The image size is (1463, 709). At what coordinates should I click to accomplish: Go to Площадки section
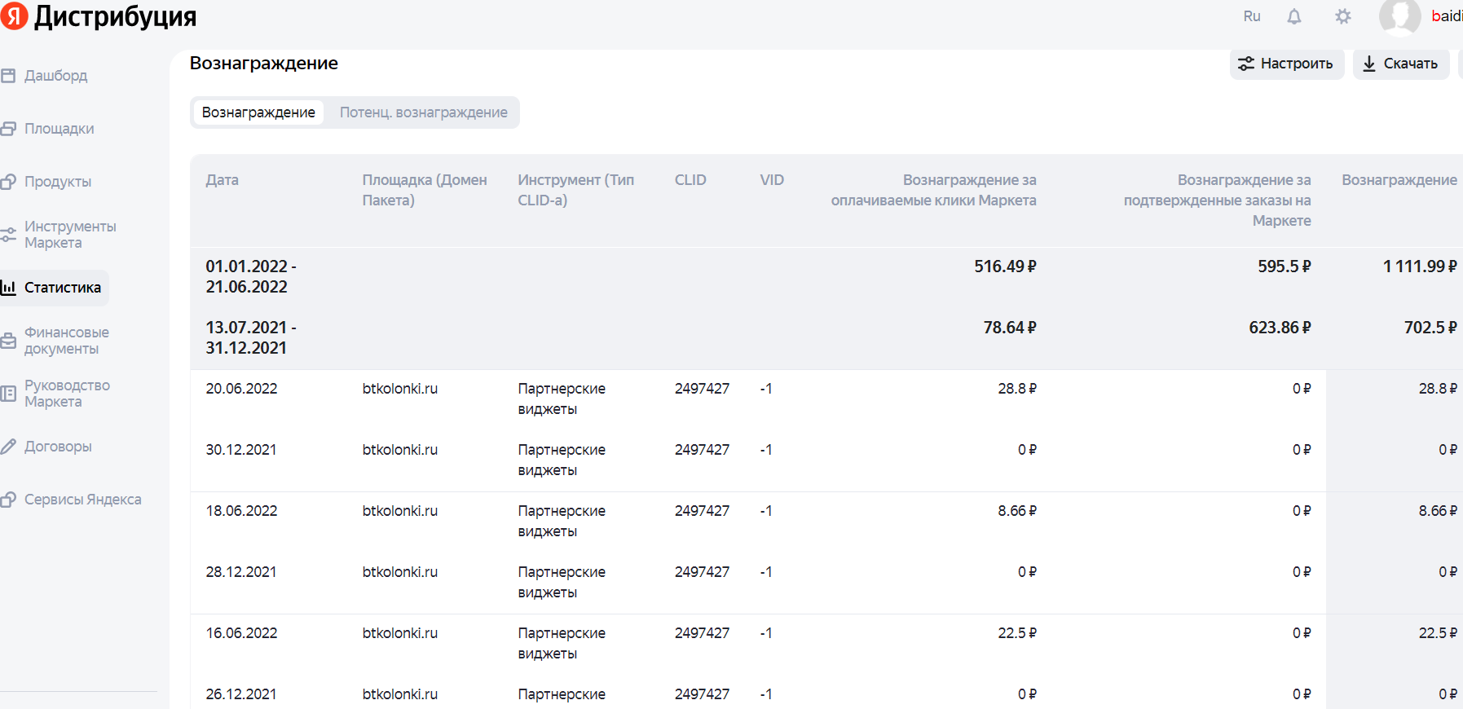[59, 129]
